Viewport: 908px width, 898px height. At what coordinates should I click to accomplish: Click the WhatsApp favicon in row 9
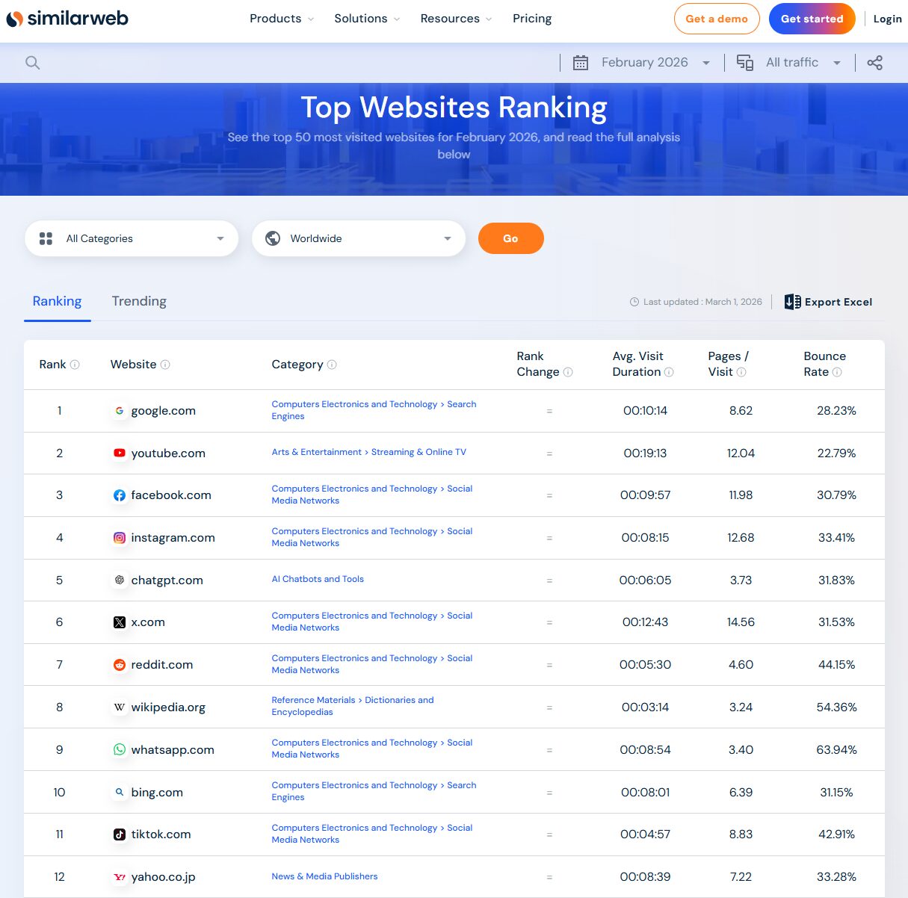(119, 749)
